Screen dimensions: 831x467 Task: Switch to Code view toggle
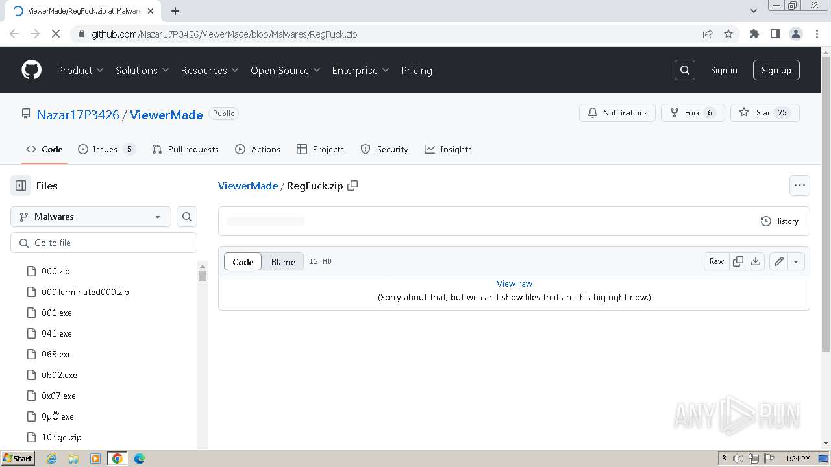(243, 261)
